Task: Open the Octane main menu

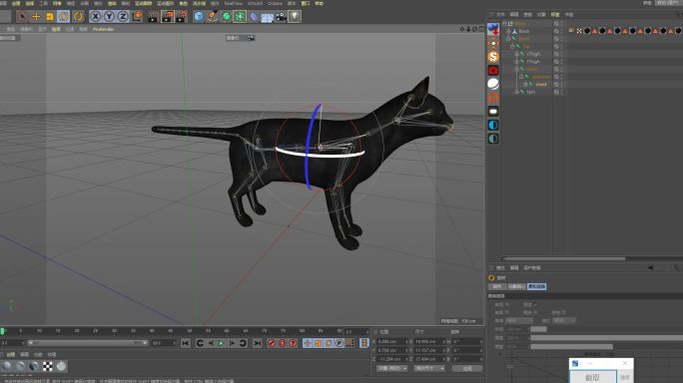Action: [275, 3]
